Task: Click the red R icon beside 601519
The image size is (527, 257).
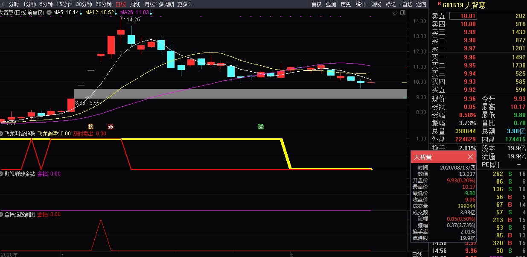Action: (434, 4)
